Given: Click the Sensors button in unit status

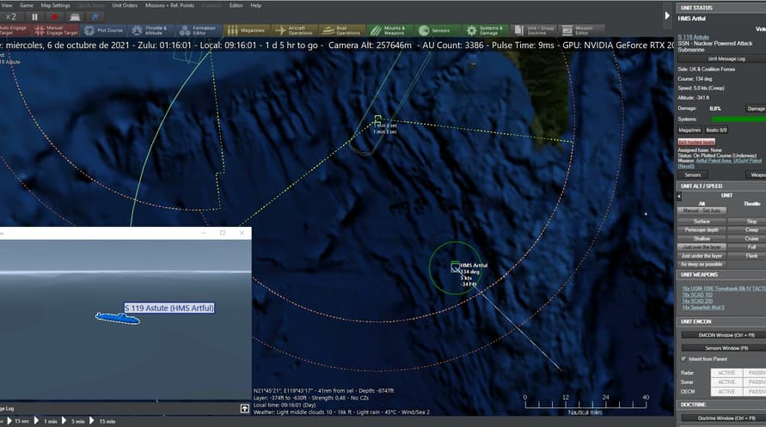Looking at the screenshot, I should click(692, 174).
